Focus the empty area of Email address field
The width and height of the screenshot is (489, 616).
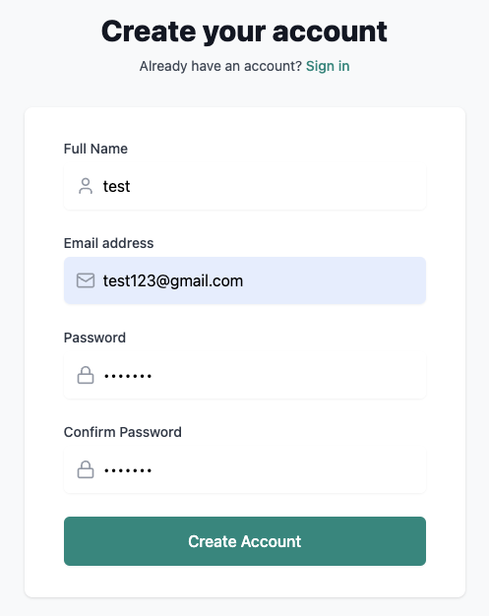tap(334, 280)
